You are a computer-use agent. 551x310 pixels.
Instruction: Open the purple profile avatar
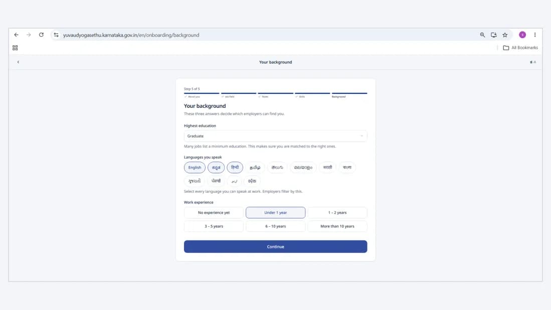tap(522, 35)
